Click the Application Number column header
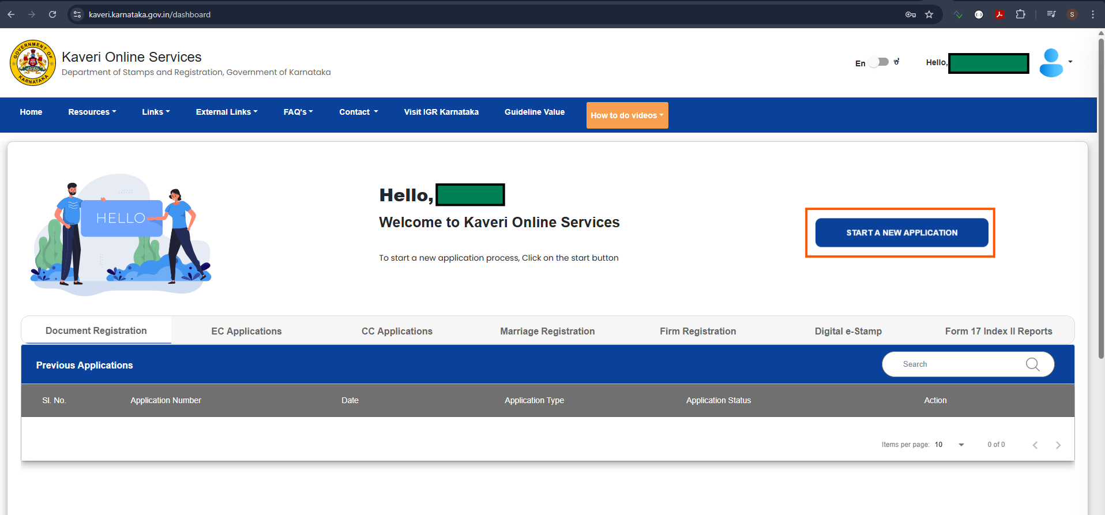This screenshot has height=515, width=1105. (166, 400)
